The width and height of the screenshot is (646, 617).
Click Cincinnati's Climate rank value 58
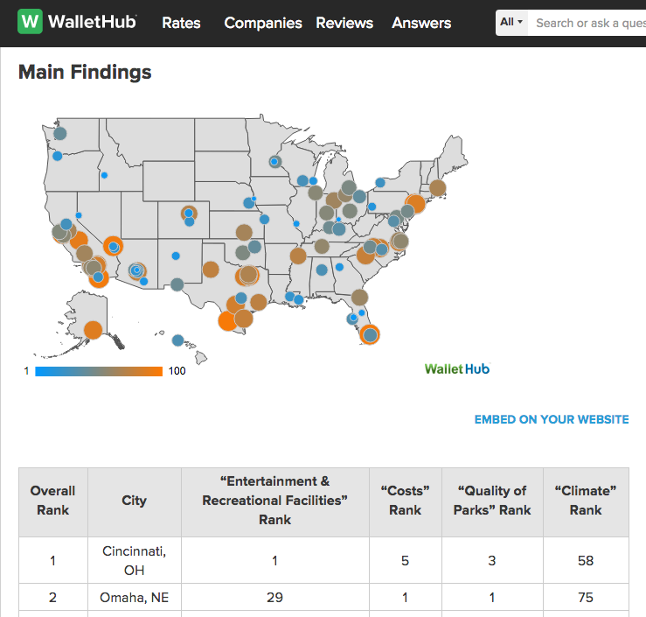(586, 560)
